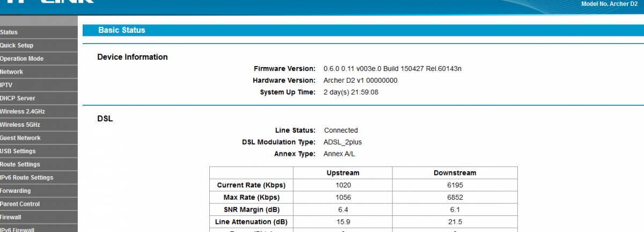The image size is (644, 232).
Task: Select upstream max rate 1056
Action: pos(343,198)
